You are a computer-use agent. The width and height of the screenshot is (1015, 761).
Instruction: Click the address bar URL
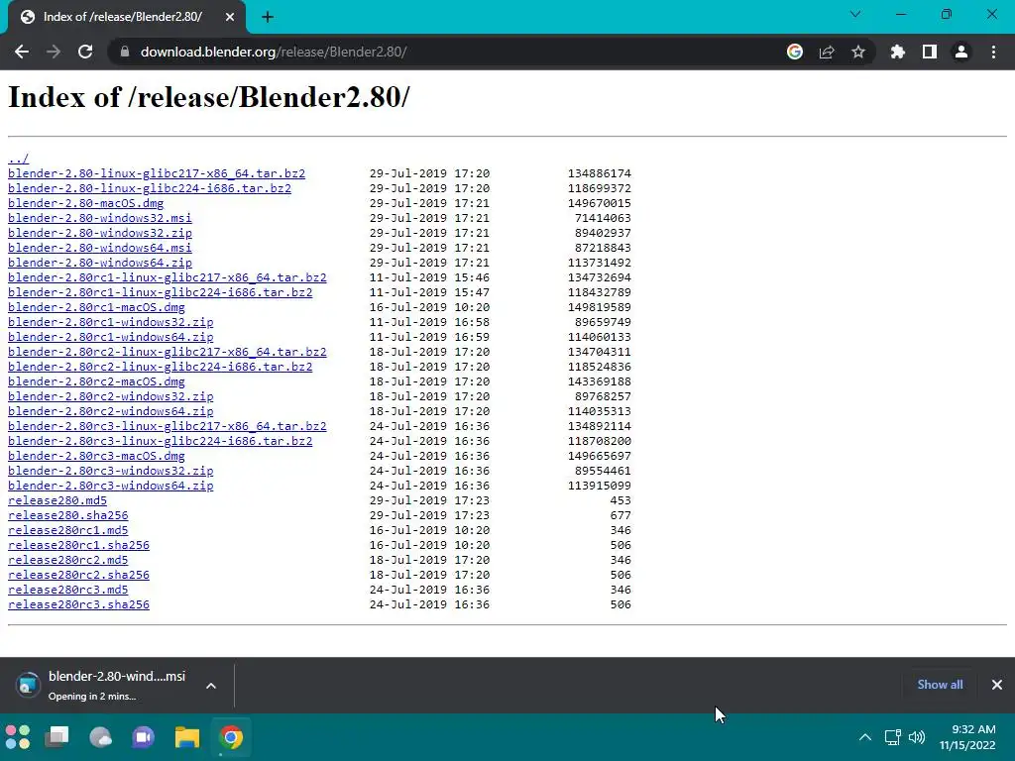274,52
